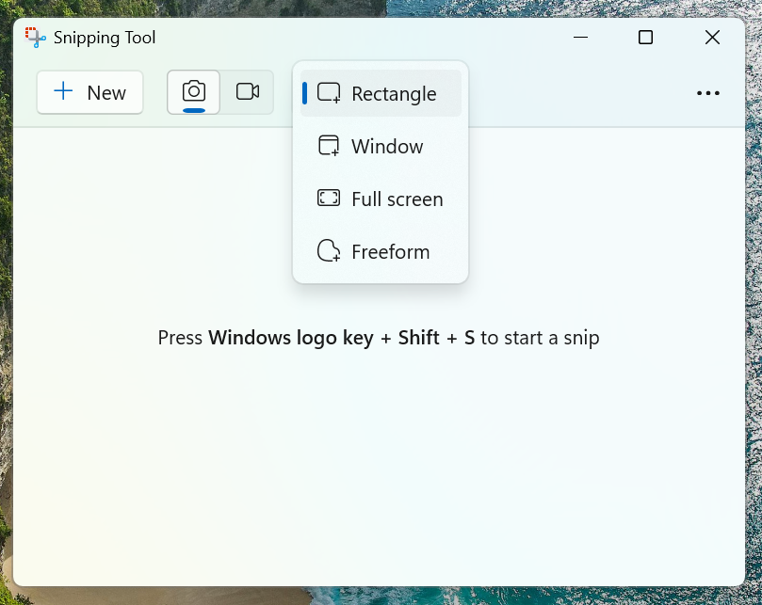Click the Rectangle snip shape icon
762x605 pixels.
coord(329,93)
